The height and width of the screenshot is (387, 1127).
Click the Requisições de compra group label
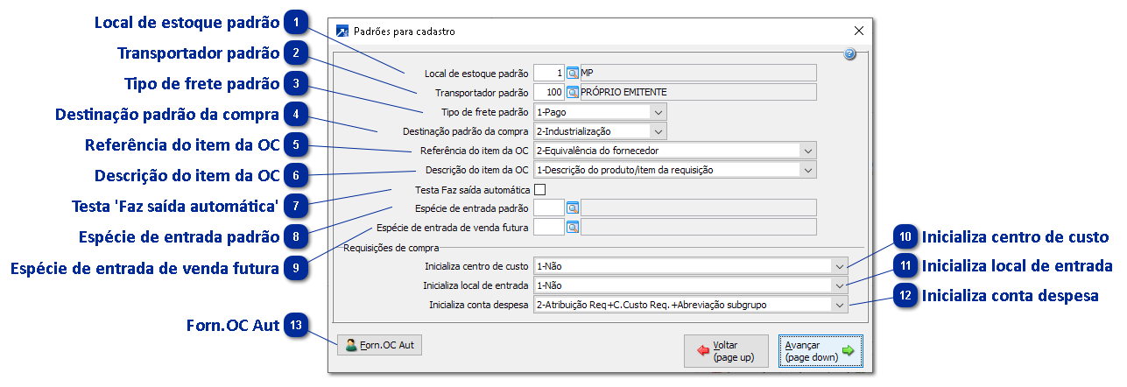pyautogui.click(x=391, y=247)
